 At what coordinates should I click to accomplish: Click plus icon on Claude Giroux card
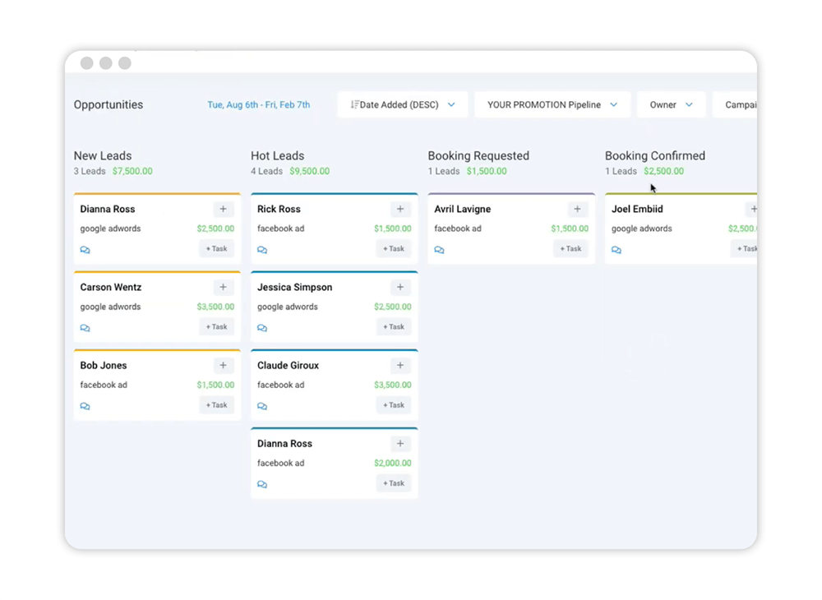click(x=400, y=365)
